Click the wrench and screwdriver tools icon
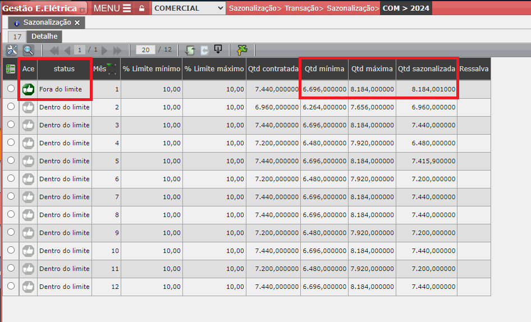The width and height of the screenshot is (531, 322). point(12,50)
